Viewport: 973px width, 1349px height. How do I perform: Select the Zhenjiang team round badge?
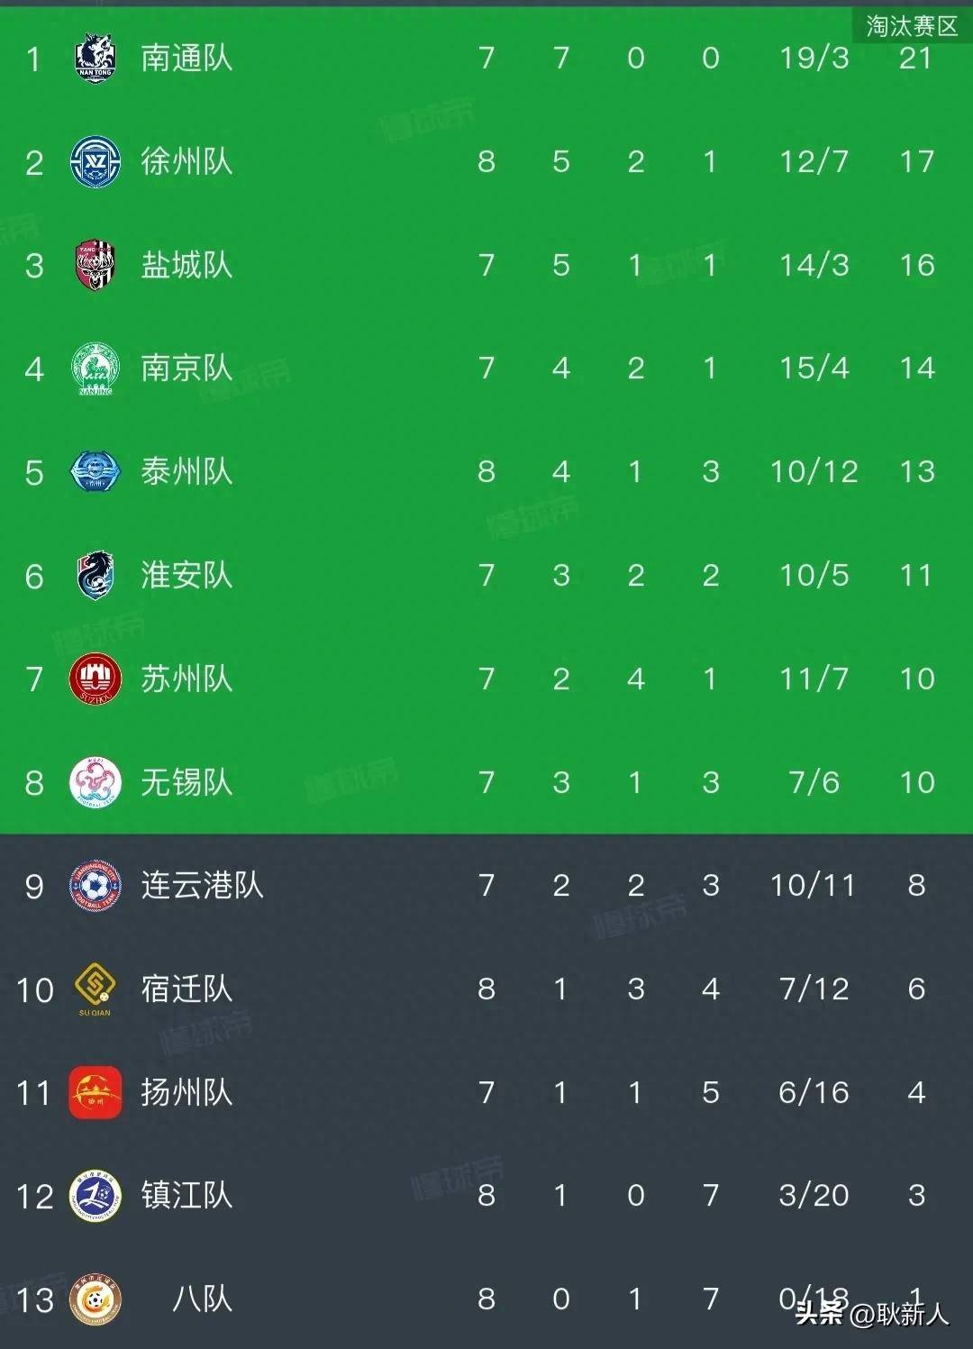coord(95,1196)
